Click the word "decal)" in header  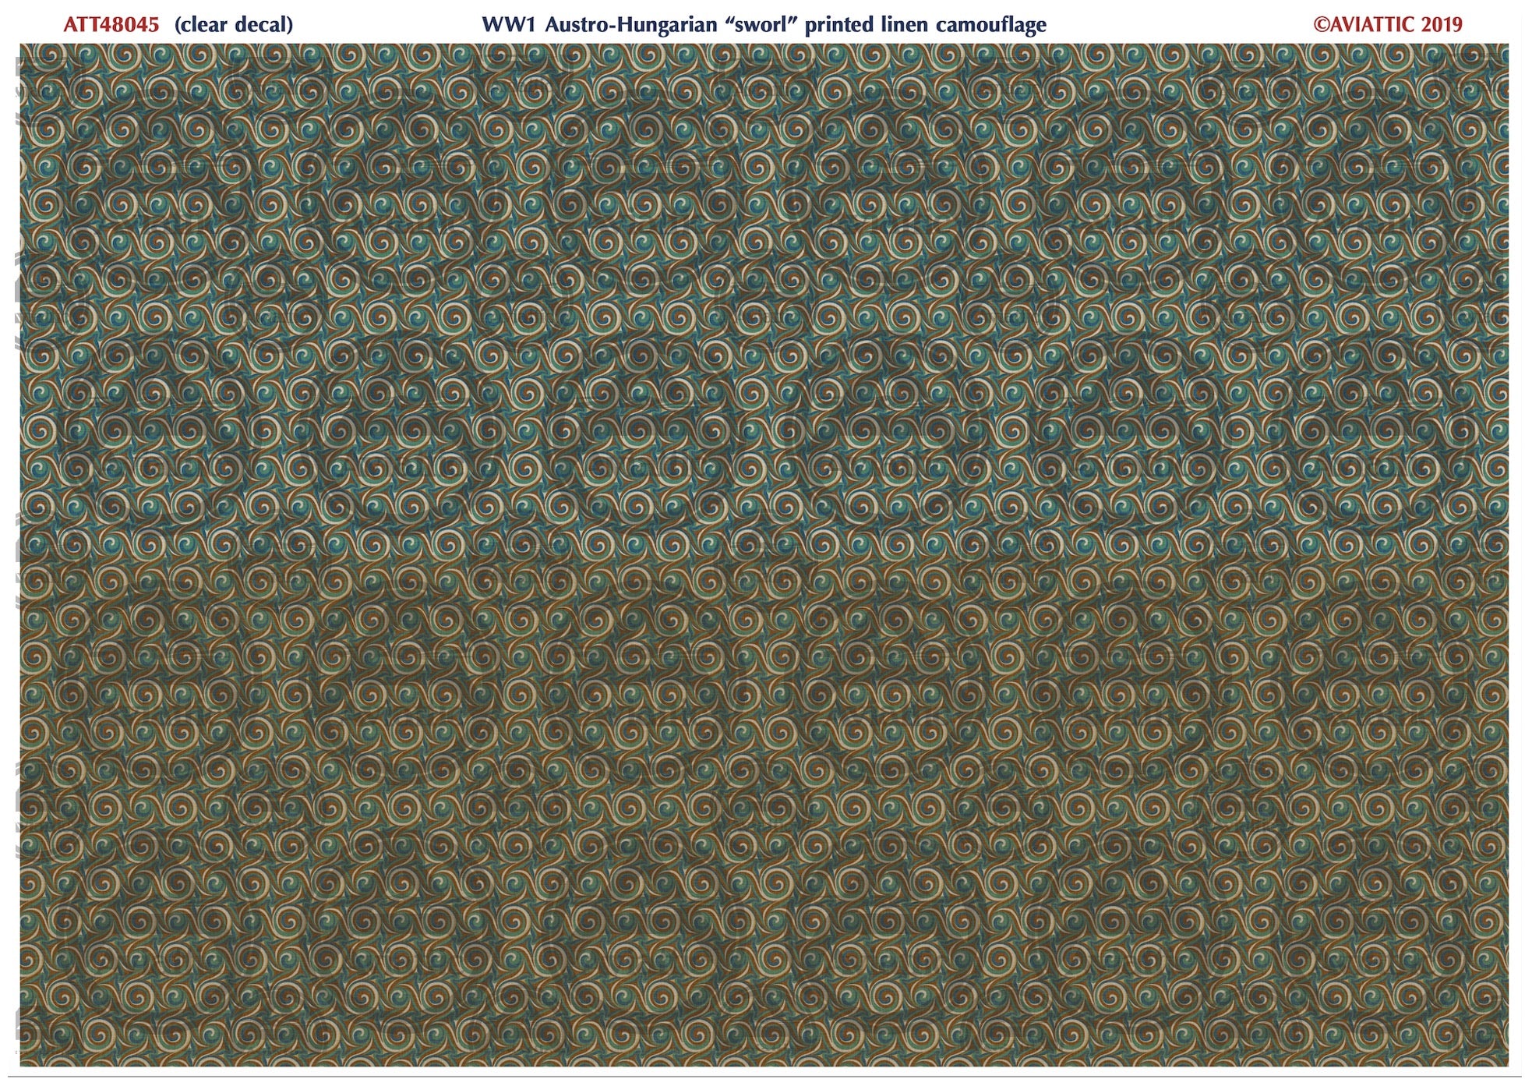point(266,25)
